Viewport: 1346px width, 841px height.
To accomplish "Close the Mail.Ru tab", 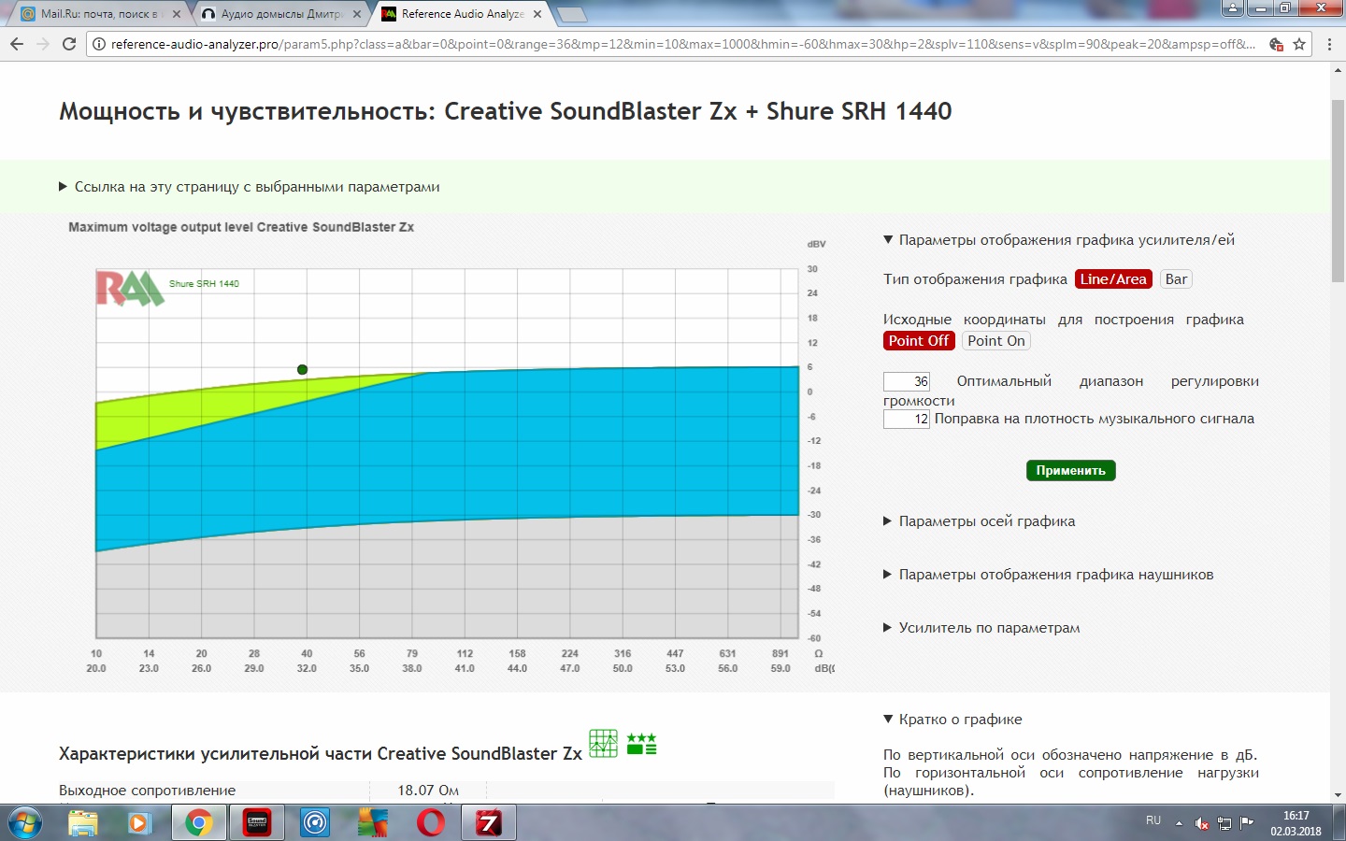I will click(177, 14).
